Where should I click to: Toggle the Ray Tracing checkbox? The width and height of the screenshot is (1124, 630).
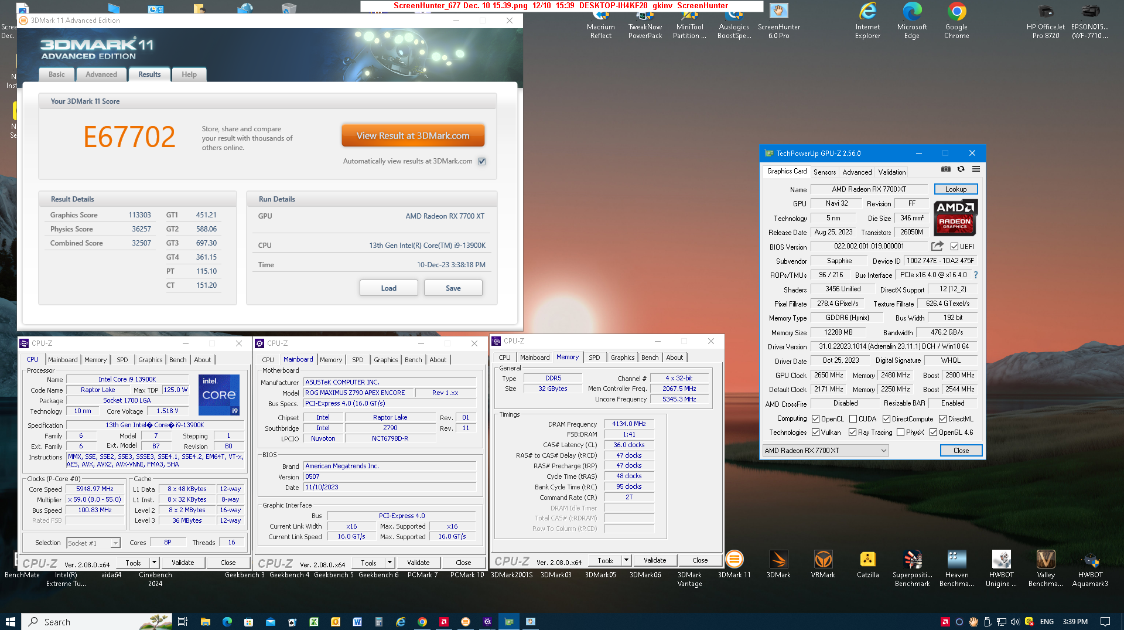(x=852, y=433)
